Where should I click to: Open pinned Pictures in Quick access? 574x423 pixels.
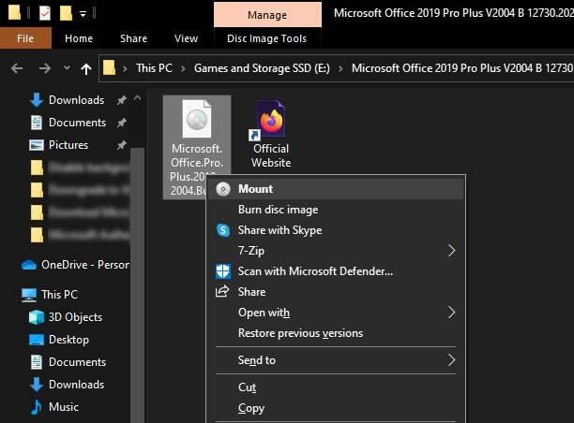(68, 145)
